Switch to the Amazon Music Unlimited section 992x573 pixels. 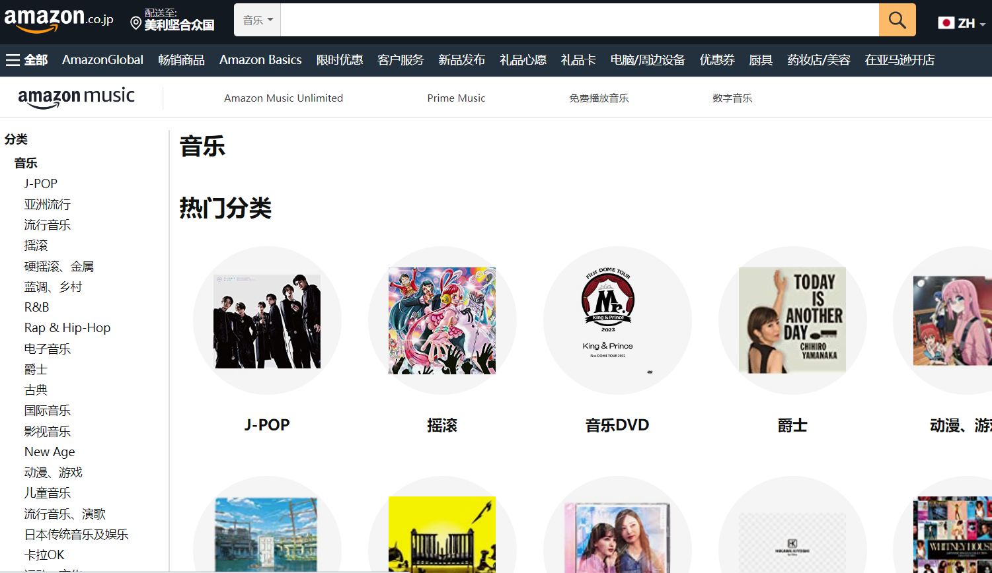(x=284, y=97)
